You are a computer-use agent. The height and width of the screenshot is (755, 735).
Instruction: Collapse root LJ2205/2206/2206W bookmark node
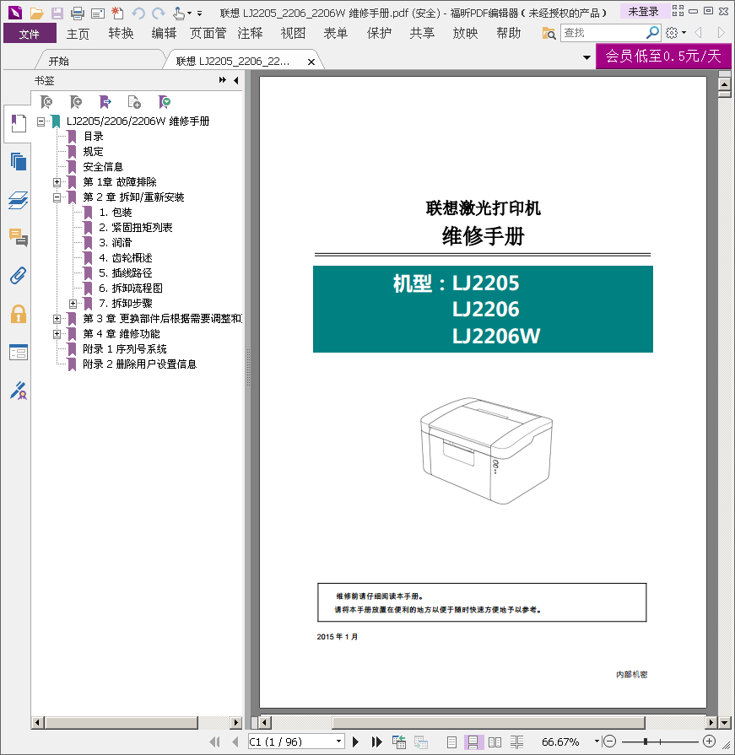41,121
